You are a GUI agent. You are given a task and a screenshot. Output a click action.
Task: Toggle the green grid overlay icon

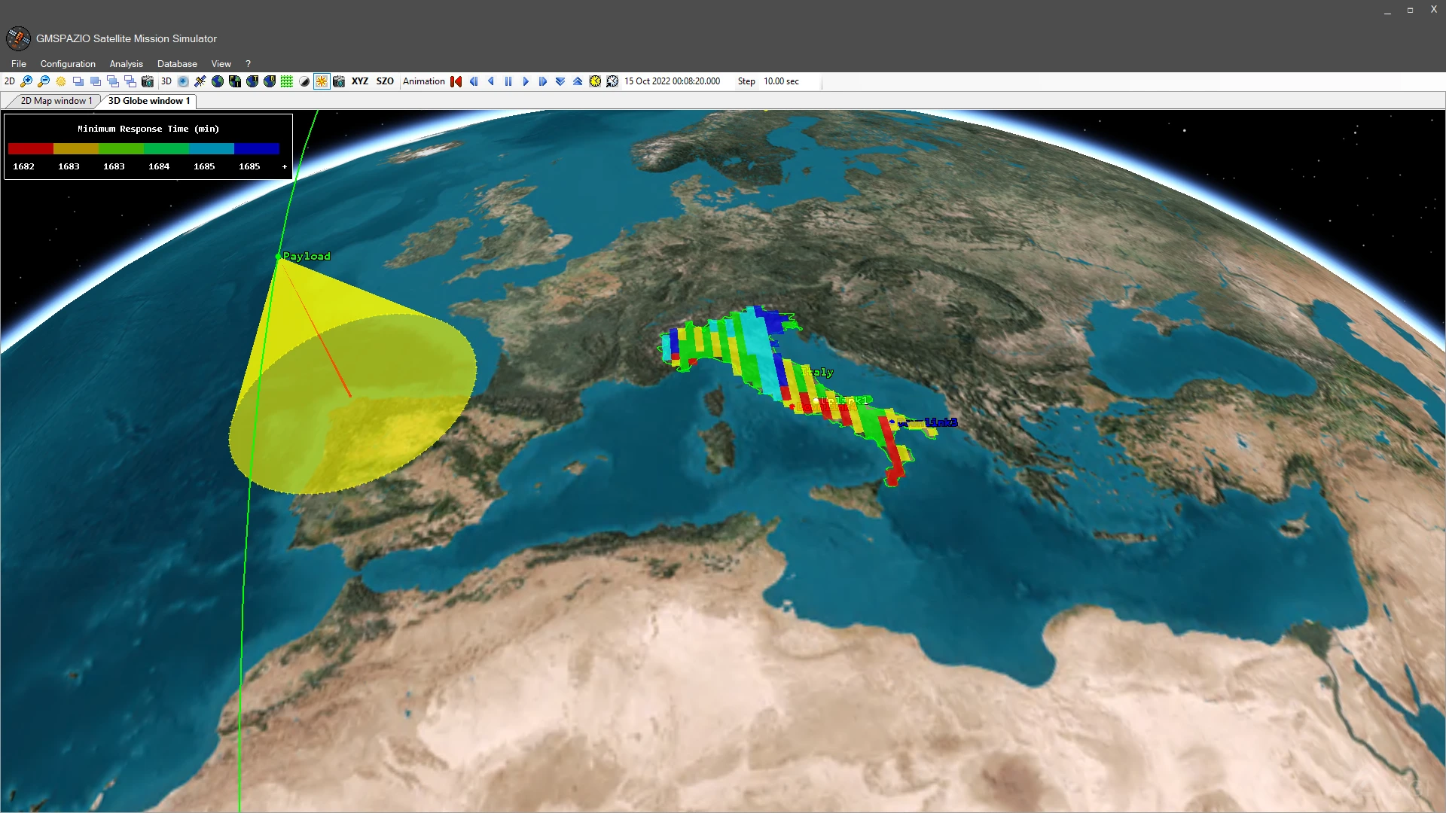tap(287, 81)
